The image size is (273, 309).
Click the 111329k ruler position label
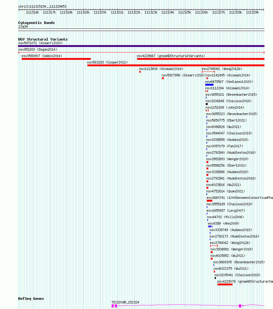(252, 12)
